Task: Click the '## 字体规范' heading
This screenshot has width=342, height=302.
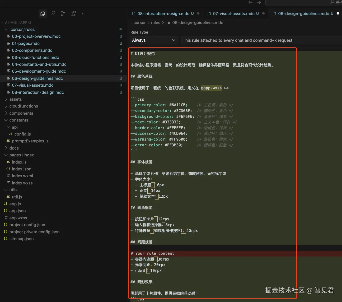Action: 142,162
